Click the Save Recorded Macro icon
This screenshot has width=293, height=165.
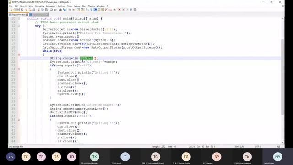[135, 10]
